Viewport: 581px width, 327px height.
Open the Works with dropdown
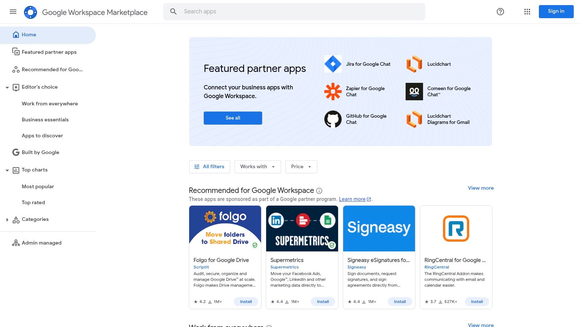click(257, 167)
